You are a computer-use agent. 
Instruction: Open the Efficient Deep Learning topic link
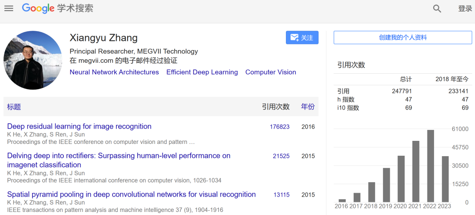click(202, 72)
